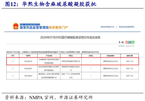Viewport: 145px width, 101px height.
Task: Click applicant 华熙生物科技股份有限公司
Action: coord(71,61)
